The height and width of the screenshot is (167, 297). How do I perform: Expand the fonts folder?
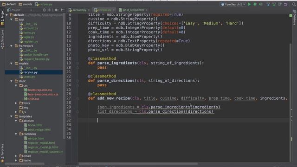click(x=16, y=103)
